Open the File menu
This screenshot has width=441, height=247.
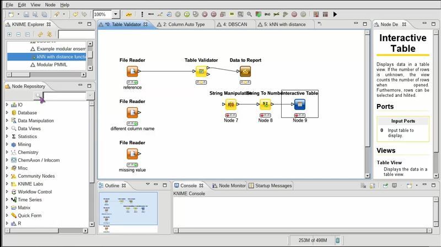(9, 5)
